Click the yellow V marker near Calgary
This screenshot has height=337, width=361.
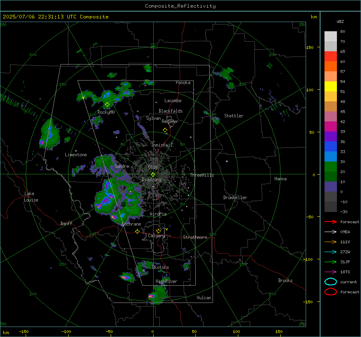point(167,229)
